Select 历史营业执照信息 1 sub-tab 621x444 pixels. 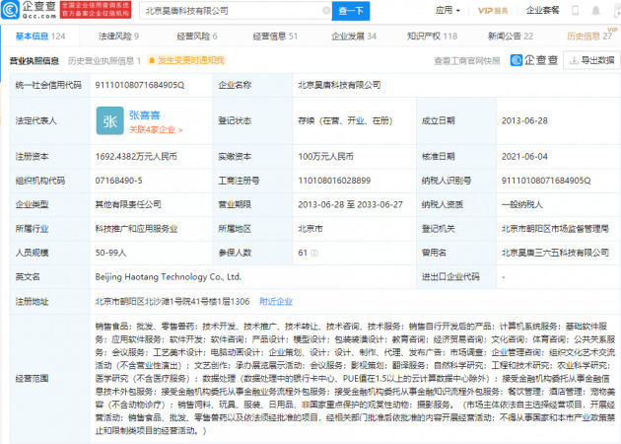(104, 60)
